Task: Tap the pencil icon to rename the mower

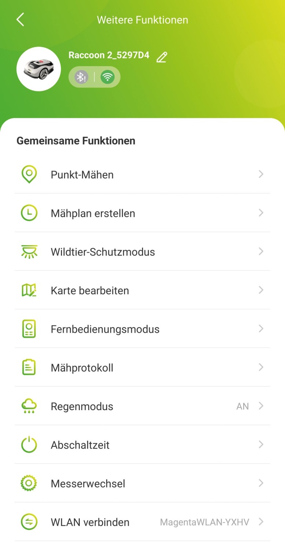Action: [162, 57]
